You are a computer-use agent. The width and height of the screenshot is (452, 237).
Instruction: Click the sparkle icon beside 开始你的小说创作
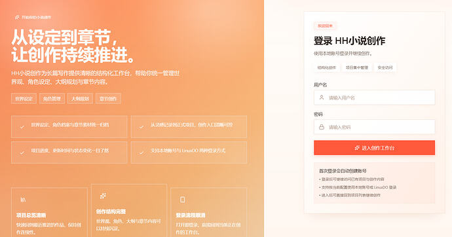click(17, 17)
